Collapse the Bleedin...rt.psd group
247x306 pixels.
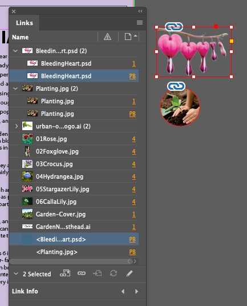click(15, 51)
